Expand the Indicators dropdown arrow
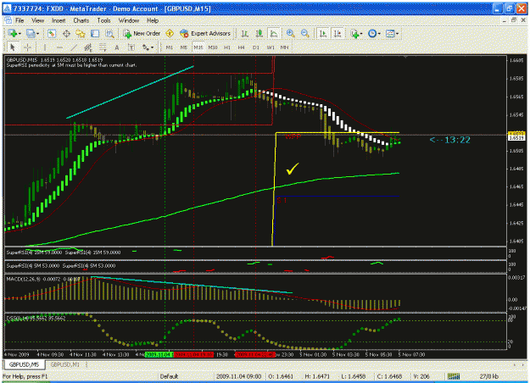The image size is (530, 383). [x=361, y=33]
